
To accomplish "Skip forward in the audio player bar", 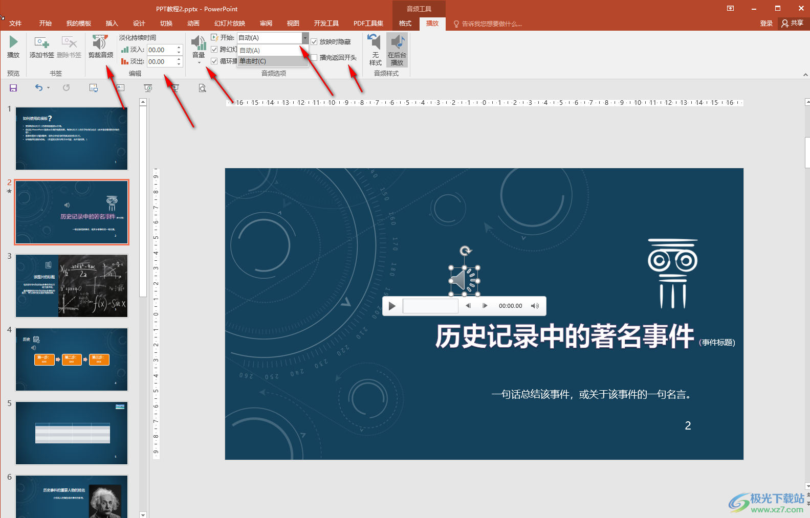I will click(485, 306).
